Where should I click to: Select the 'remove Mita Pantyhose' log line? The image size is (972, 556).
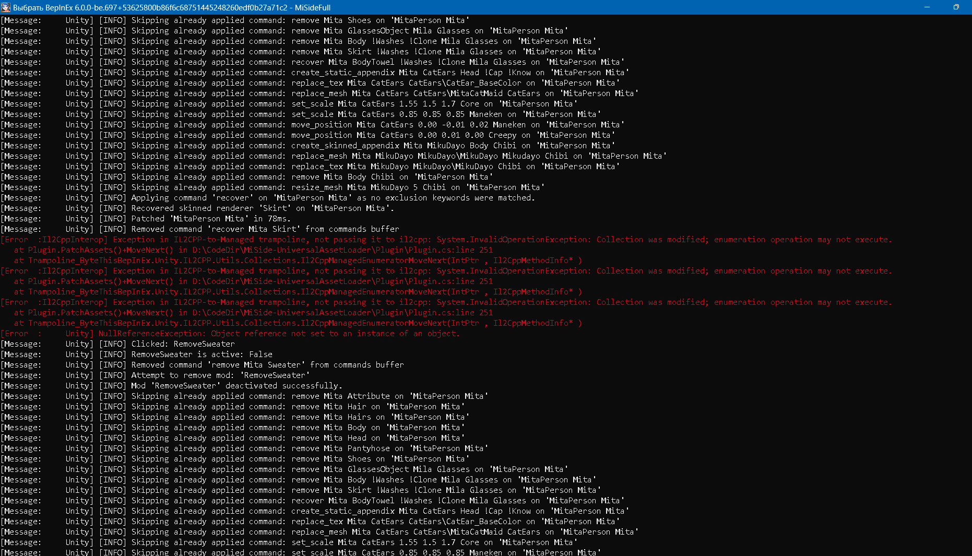[x=309, y=448]
